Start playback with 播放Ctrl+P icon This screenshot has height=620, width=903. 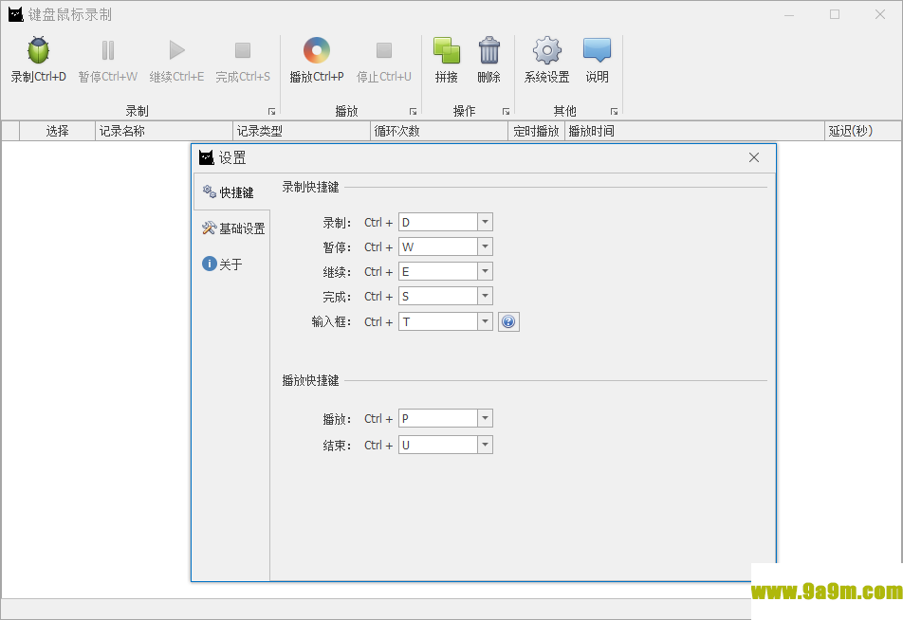(x=317, y=50)
